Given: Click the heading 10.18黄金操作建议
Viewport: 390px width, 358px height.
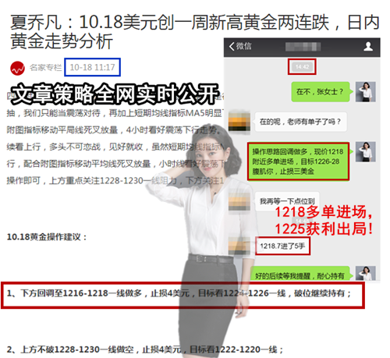Looking at the screenshot, I should 47,237.
